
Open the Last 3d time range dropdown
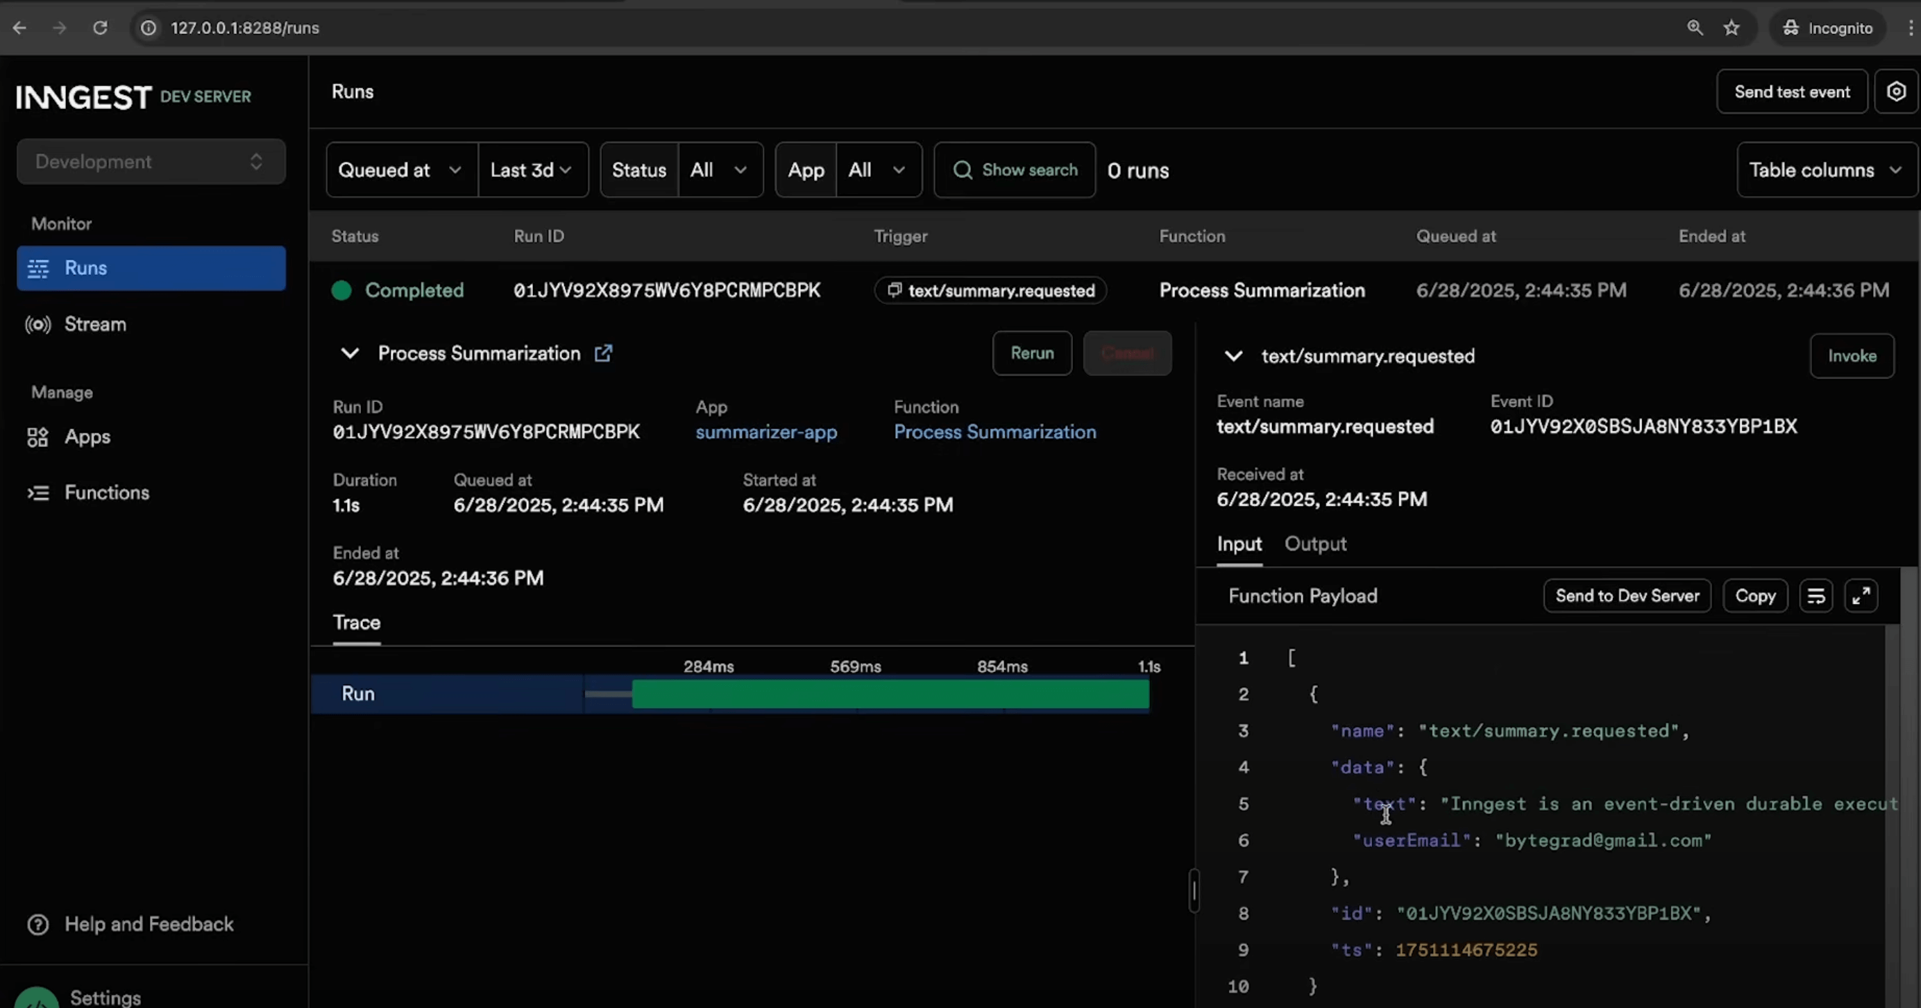[532, 170]
